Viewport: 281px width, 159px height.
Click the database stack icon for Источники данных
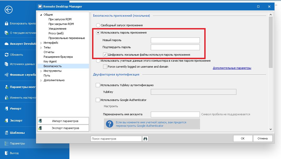(x=7, y=64)
